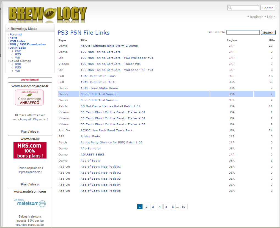
Task: Open Age of Booty Map Pack 05
Action: pyautogui.click(x=101, y=191)
